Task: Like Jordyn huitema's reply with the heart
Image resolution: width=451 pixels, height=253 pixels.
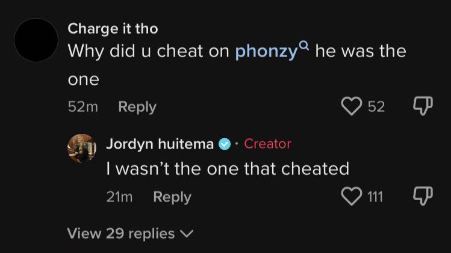Action: pyautogui.click(x=350, y=197)
